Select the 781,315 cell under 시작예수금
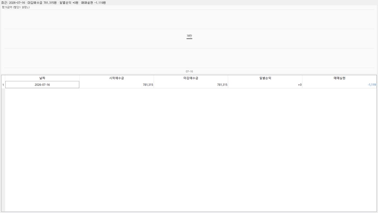The image size is (378, 213). 117,85
